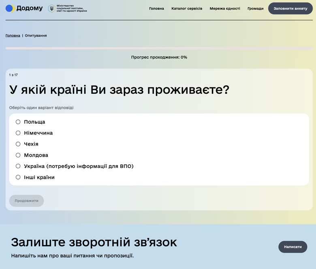
Task: Select Україна (потребую інформації для ВПО)
Action: coord(18,166)
